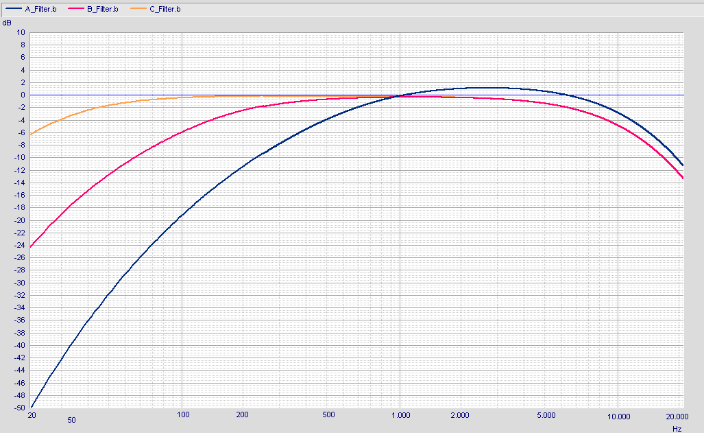Screen dimensions: 704x433
Task: Click the 0 dB axis label
Action: (23, 95)
